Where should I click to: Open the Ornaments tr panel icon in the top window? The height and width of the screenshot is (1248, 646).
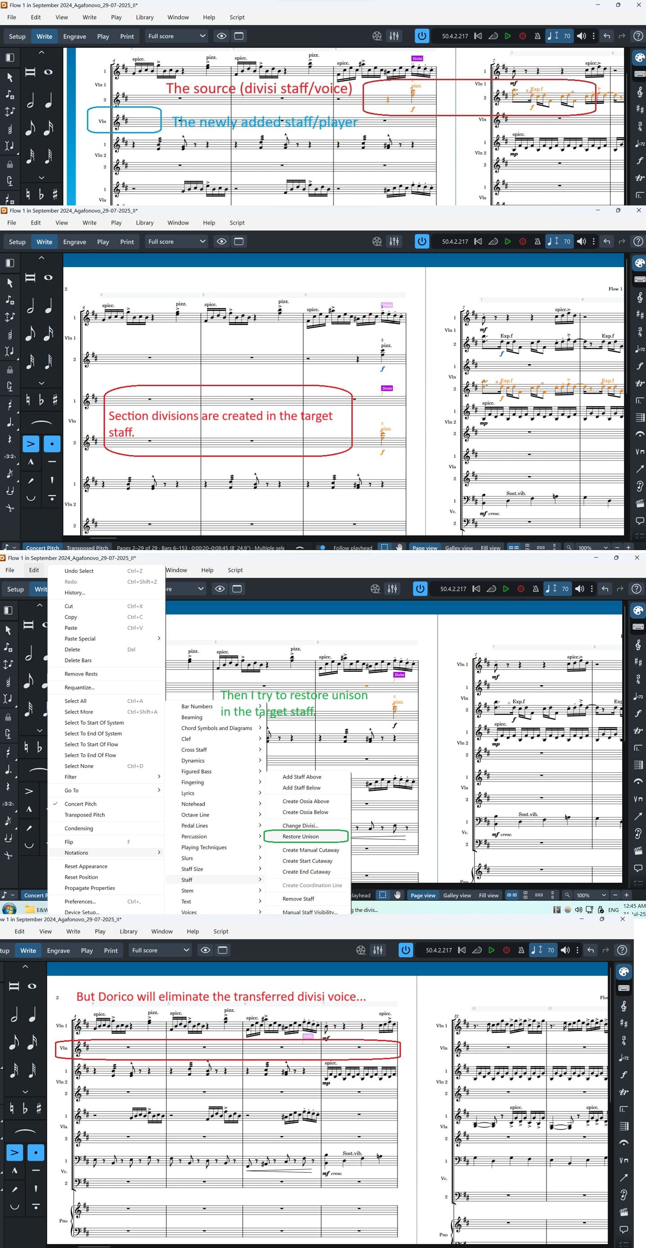640,178
